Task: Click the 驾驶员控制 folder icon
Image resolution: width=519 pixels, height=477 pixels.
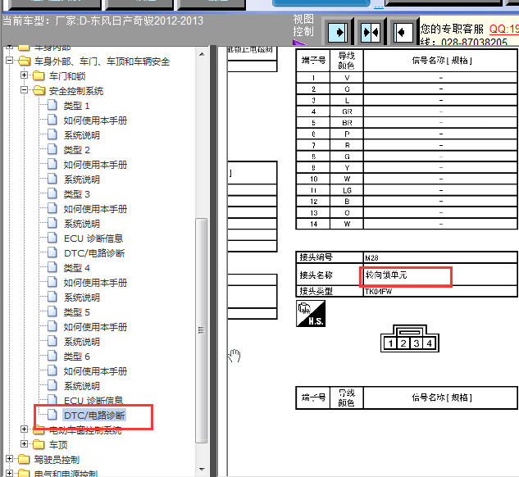Action: tap(24, 459)
